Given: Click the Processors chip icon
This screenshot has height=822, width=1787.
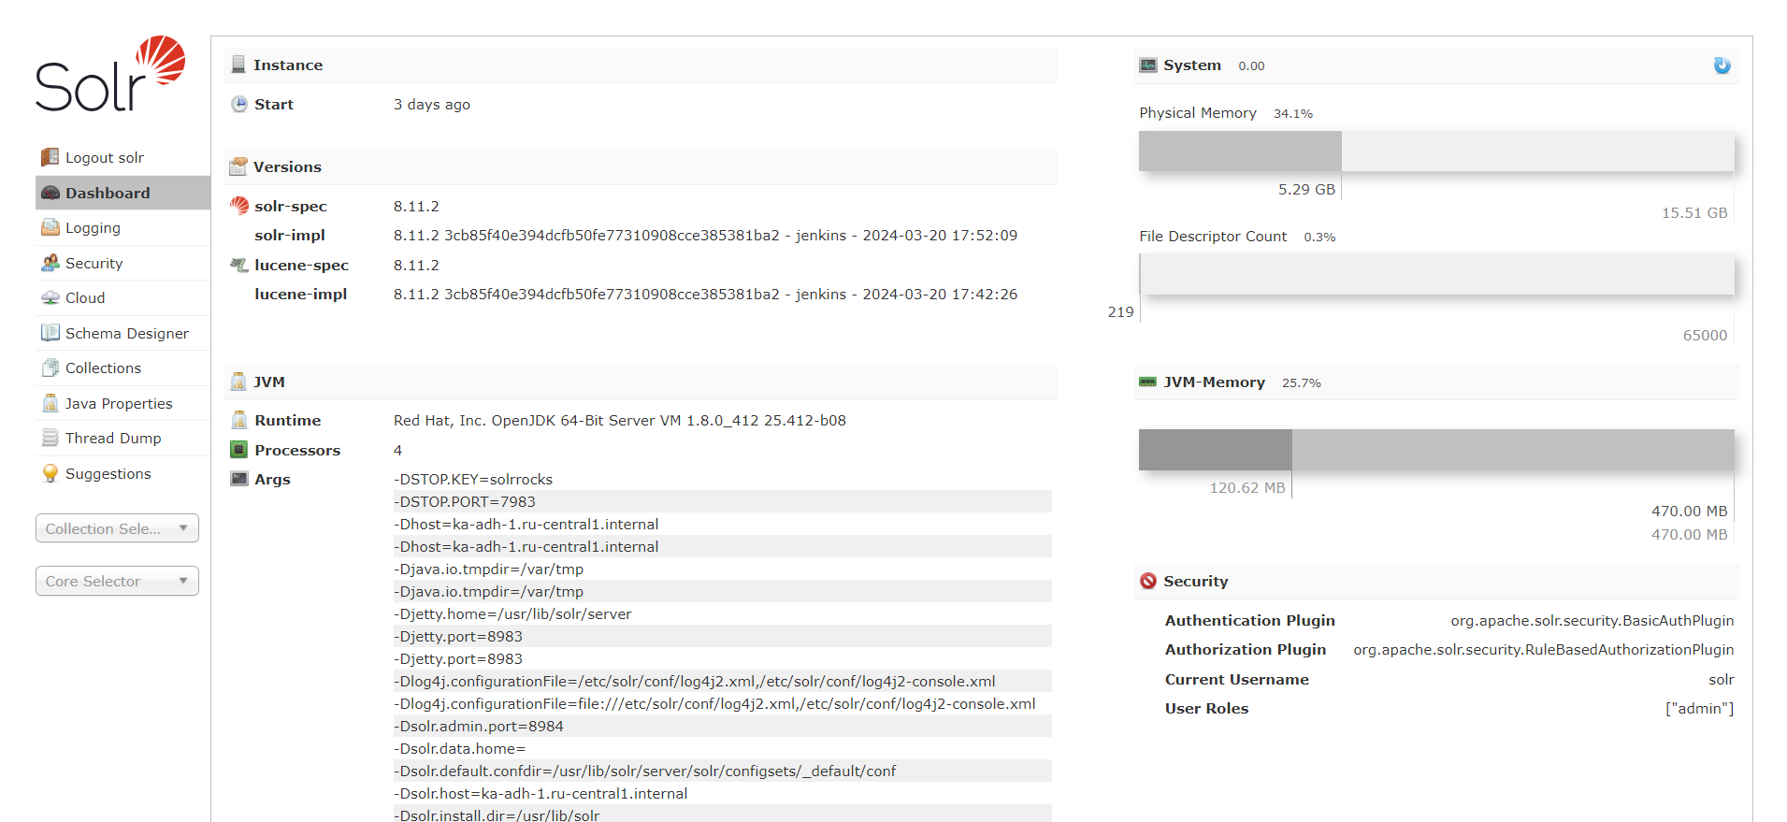Looking at the screenshot, I should (239, 450).
